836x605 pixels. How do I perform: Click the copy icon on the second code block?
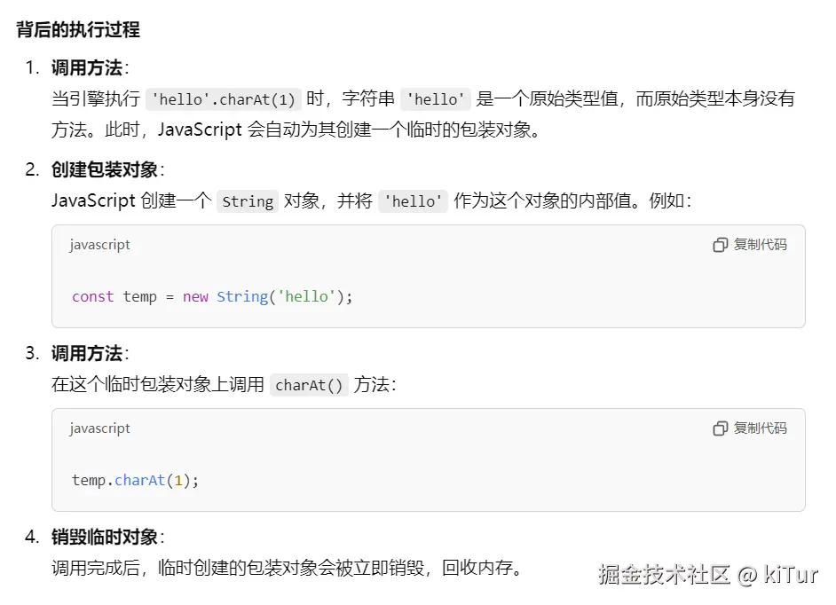[720, 428]
